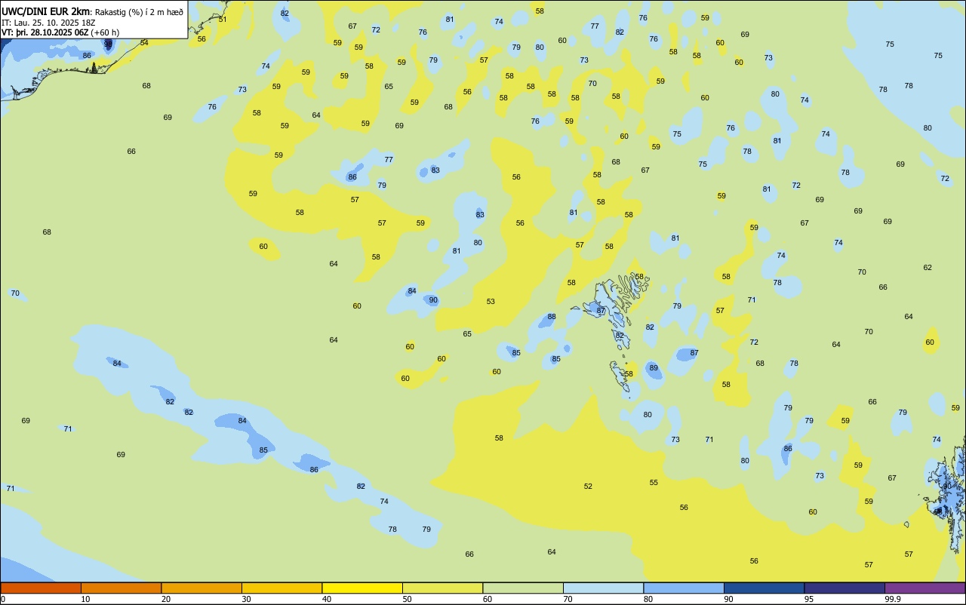Click the humidity value 54 on the map

pos(144,43)
